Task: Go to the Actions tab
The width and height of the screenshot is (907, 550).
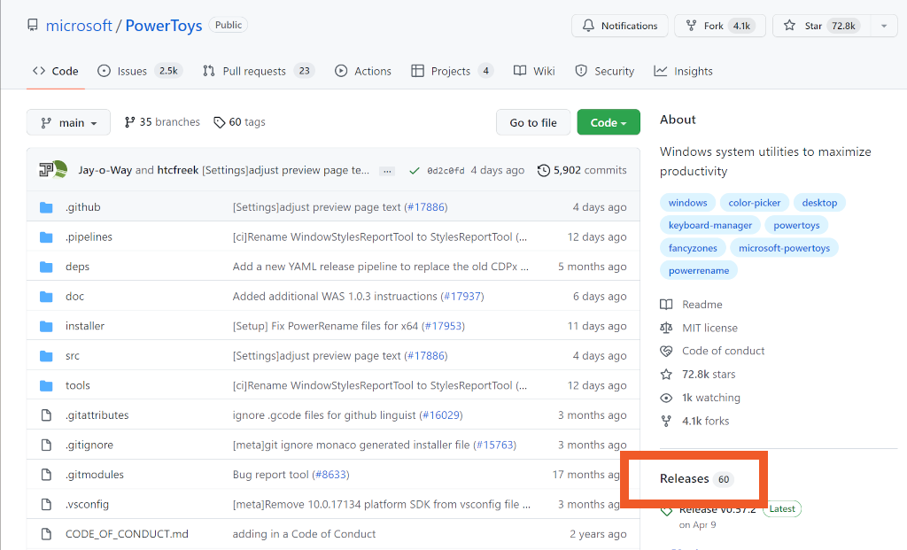Action: (x=363, y=71)
